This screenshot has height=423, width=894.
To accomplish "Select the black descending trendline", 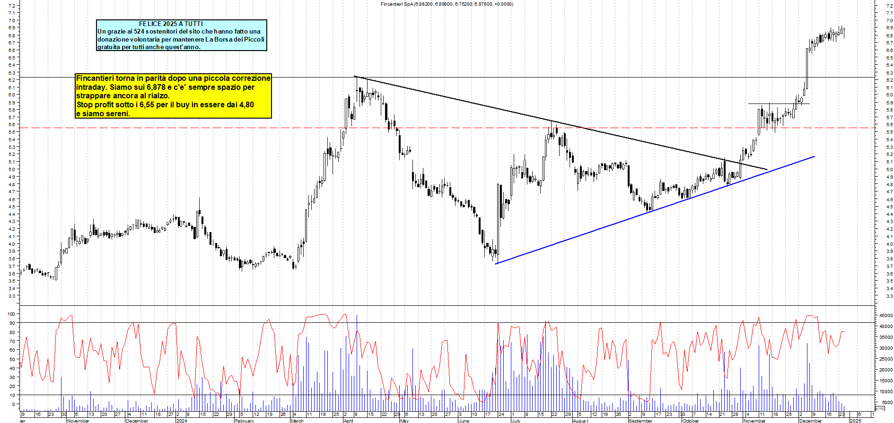I will pyautogui.click(x=561, y=123).
